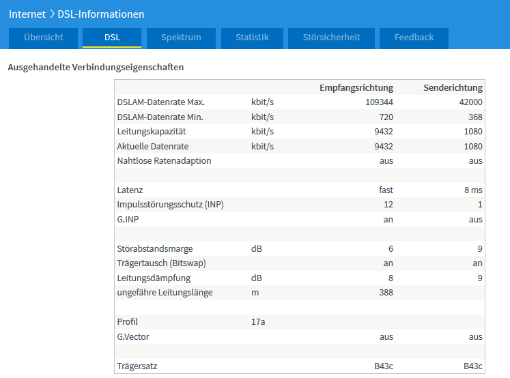Click the Leitungslänge value 388

point(386,293)
